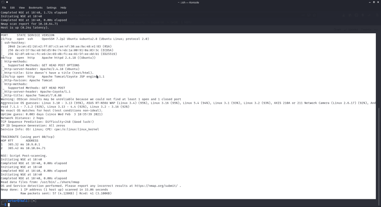This screenshot has width=381, height=207.
Task: Click the 'Host is up (0.24s latency)' line
Action: pos(25,27)
